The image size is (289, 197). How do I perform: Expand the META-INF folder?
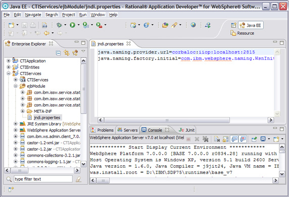[23, 111]
